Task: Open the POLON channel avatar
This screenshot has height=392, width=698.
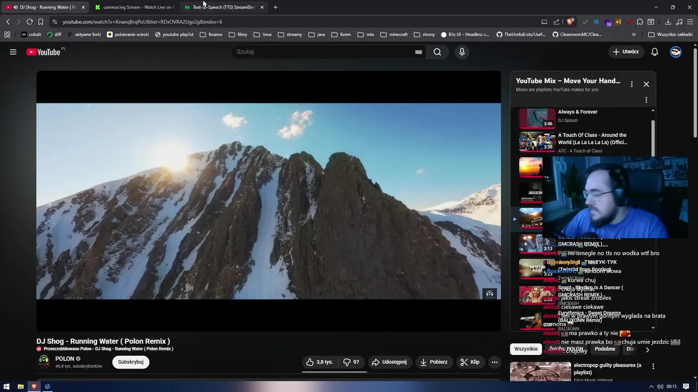Action: tap(44, 362)
